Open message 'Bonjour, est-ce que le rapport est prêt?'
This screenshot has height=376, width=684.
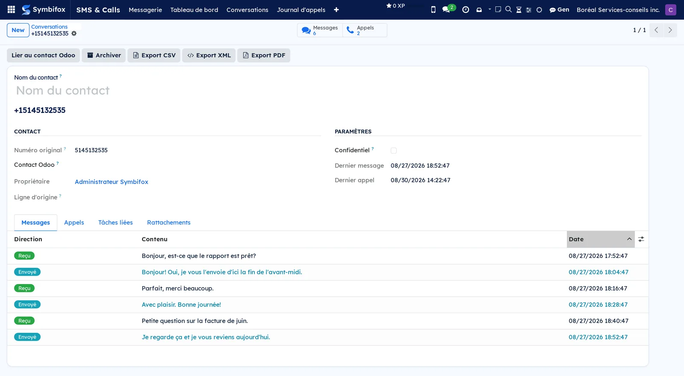click(199, 256)
